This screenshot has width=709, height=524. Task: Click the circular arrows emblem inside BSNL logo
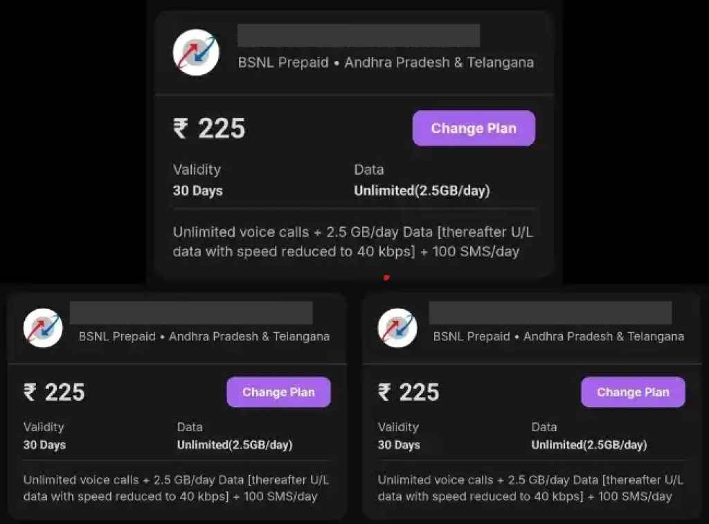(196, 51)
